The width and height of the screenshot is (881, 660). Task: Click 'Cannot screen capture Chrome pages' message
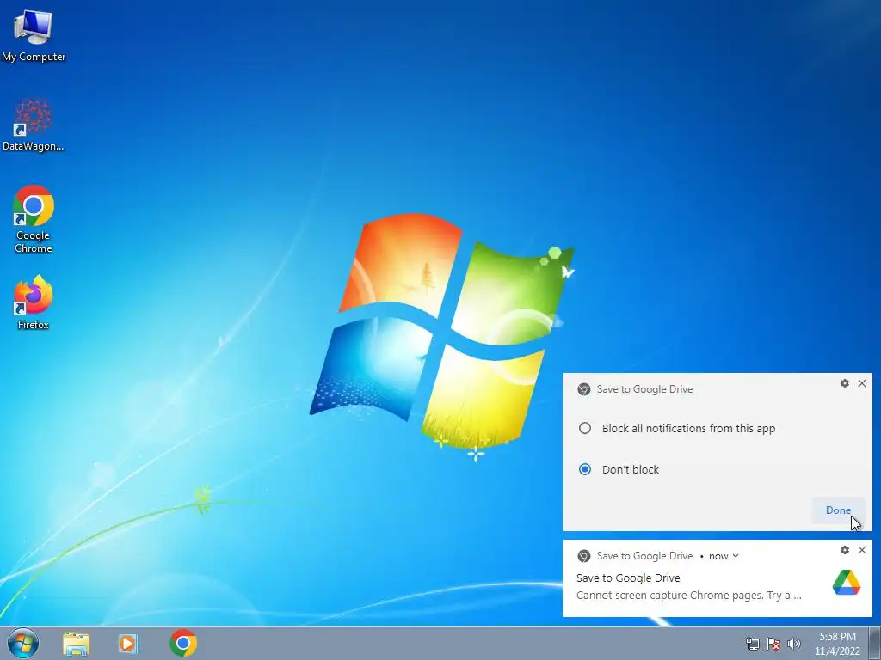(x=689, y=596)
